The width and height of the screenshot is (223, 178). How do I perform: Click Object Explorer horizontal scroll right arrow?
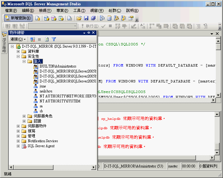pyautogui.click(x=93, y=167)
